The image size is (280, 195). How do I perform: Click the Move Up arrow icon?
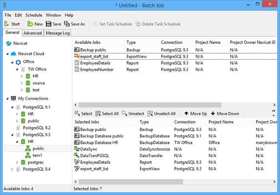[186, 113]
